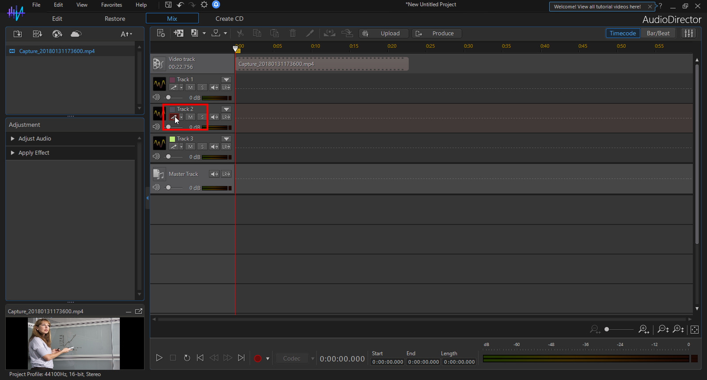Viewport: 707px width, 380px height.
Task: Expand the Apply Effect section
Action: [34, 153]
